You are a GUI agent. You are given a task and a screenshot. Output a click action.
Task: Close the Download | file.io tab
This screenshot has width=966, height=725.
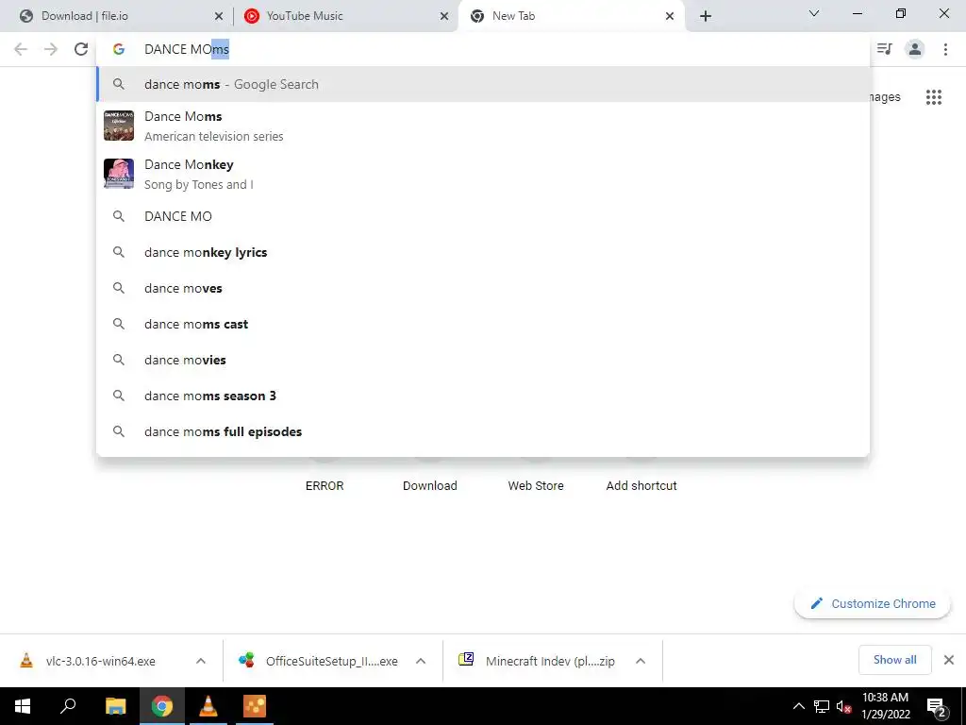point(219,16)
